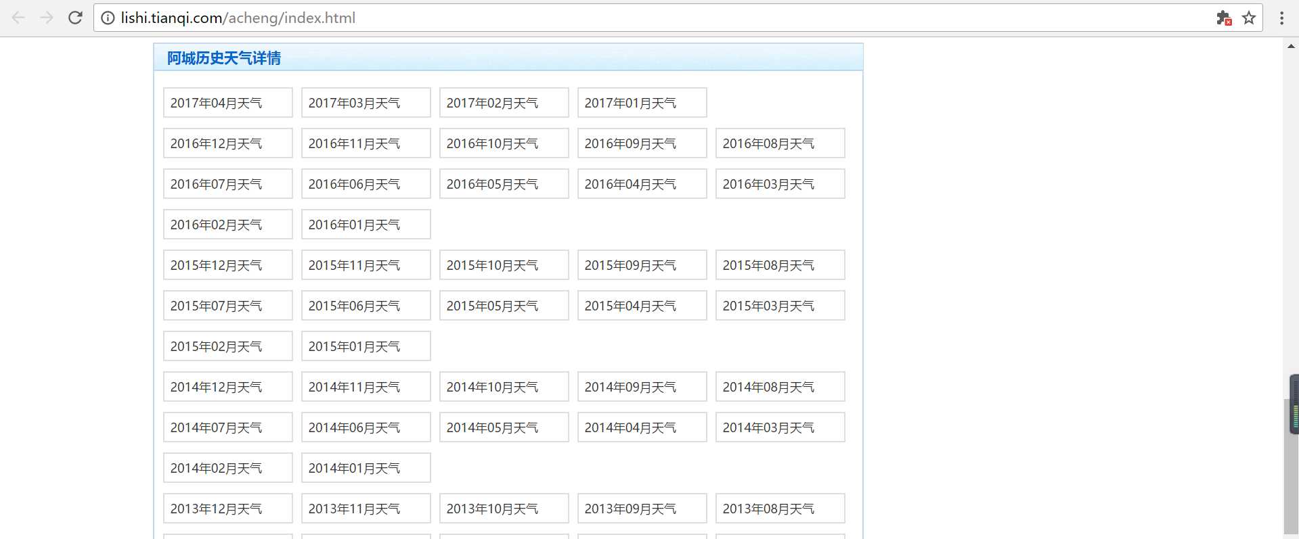Open 2014年09月天气 link

click(642, 387)
